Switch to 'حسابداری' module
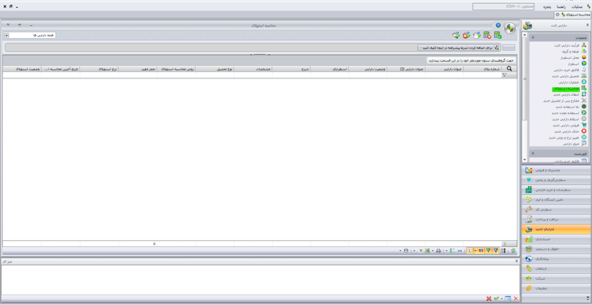Viewport: 592px width, 305px height. tap(557, 239)
